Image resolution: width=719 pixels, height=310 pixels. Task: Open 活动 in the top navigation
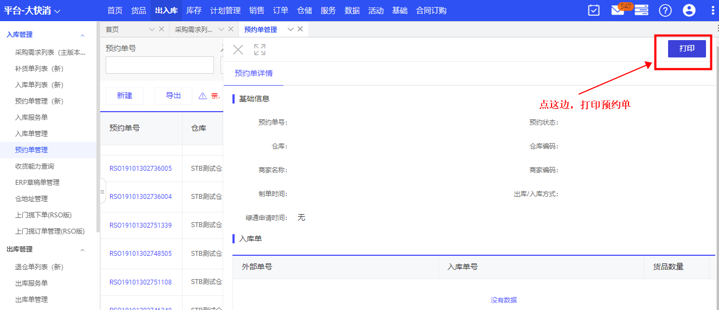pos(376,11)
